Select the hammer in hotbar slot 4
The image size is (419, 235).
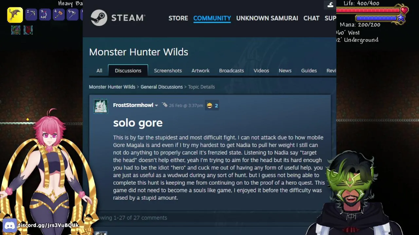pyautogui.click(x=59, y=15)
